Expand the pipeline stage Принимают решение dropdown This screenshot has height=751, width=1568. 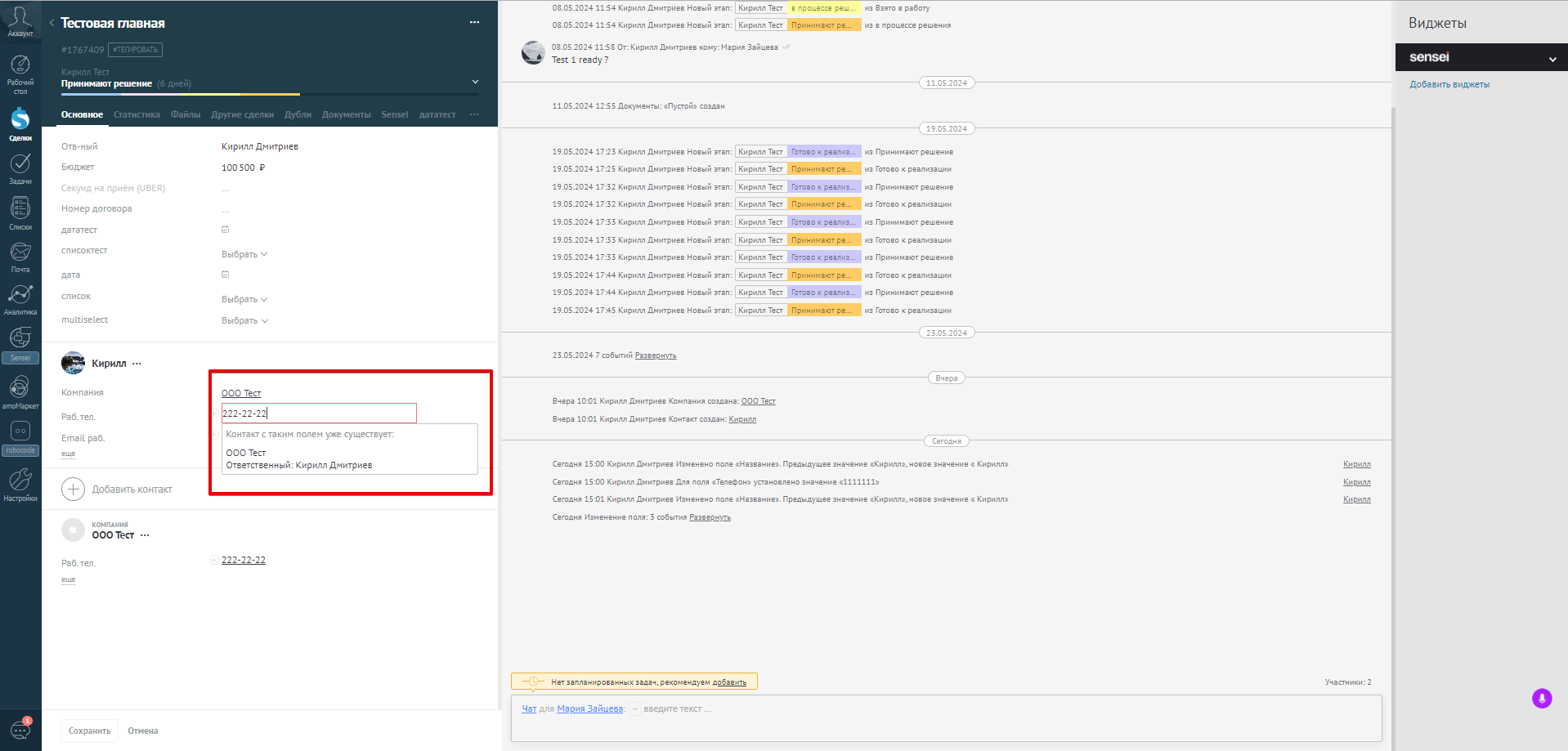click(475, 82)
